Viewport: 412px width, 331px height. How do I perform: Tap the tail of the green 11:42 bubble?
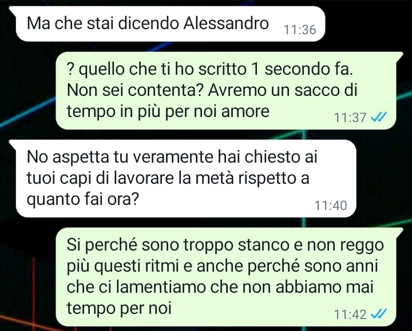[399, 232]
